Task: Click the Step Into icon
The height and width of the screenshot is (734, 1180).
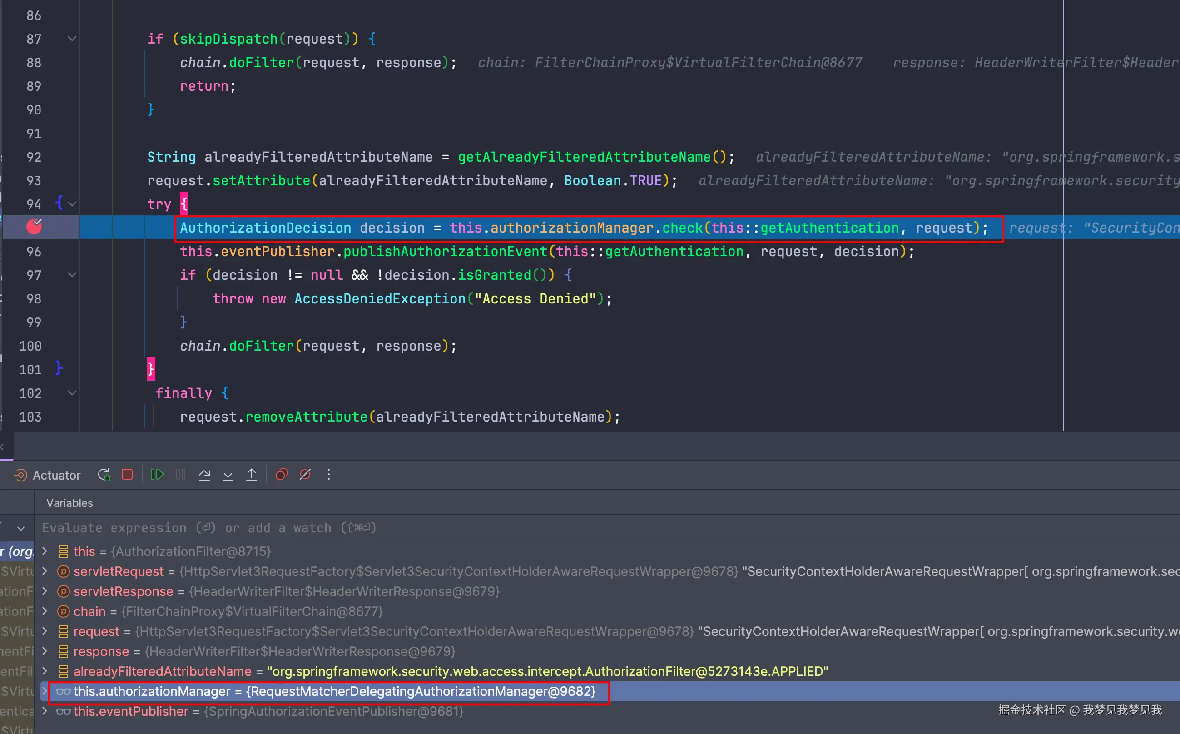Action: (x=228, y=474)
